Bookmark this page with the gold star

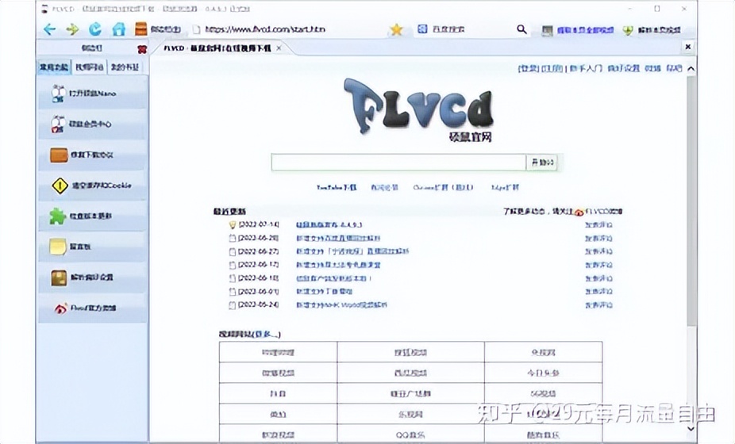pyautogui.click(x=397, y=29)
